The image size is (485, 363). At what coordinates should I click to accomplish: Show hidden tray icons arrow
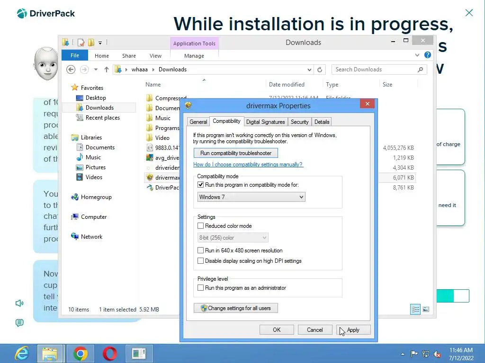coord(403,354)
